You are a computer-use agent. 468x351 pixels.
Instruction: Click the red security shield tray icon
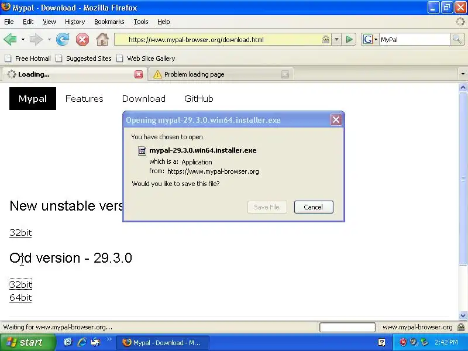403,342
